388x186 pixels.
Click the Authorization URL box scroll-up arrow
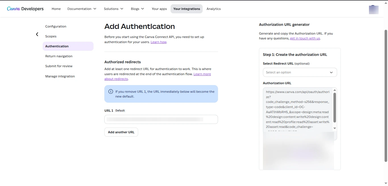(x=335, y=90)
